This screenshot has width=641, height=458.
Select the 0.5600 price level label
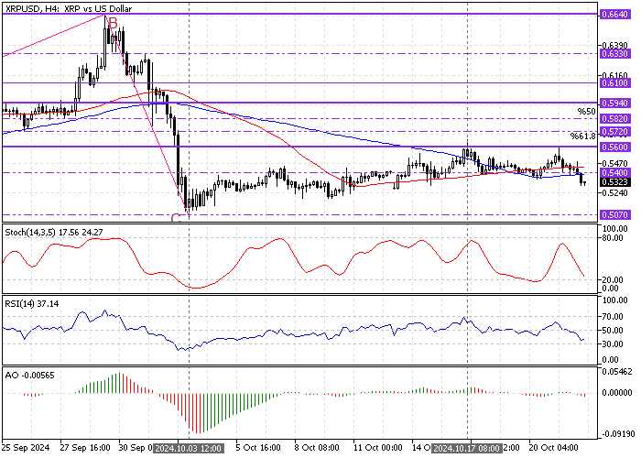pyautogui.click(x=614, y=147)
